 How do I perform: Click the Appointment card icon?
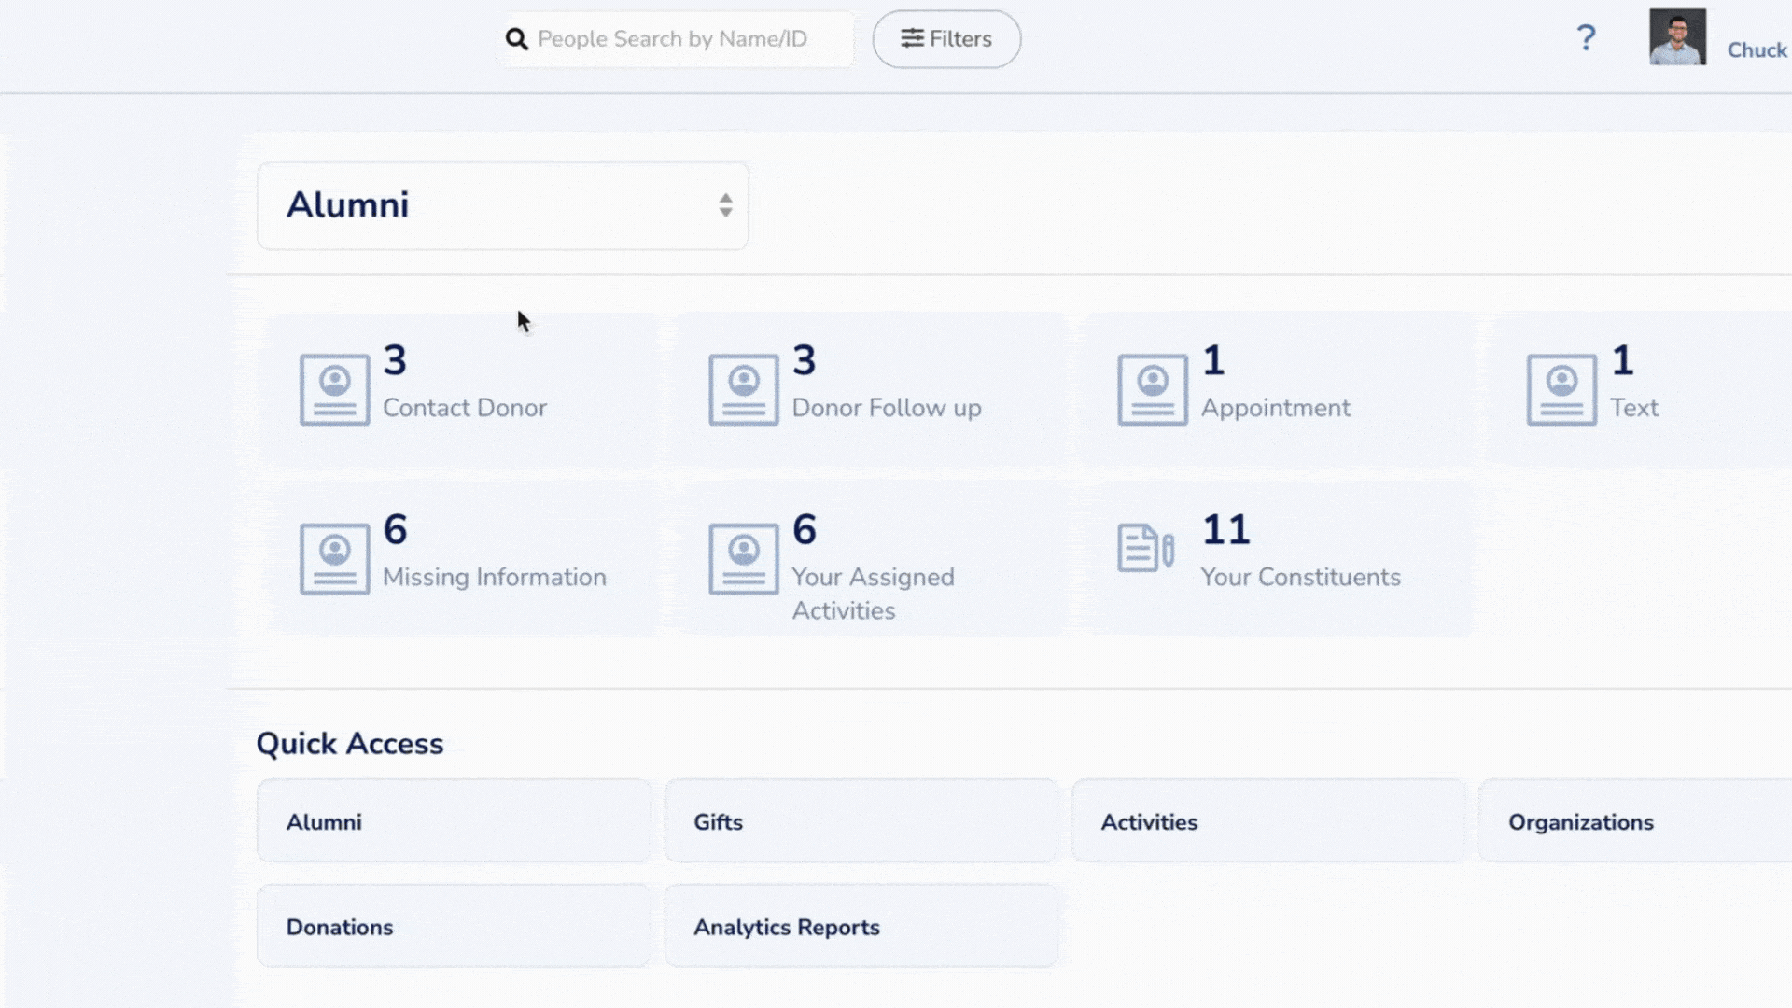(1153, 389)
